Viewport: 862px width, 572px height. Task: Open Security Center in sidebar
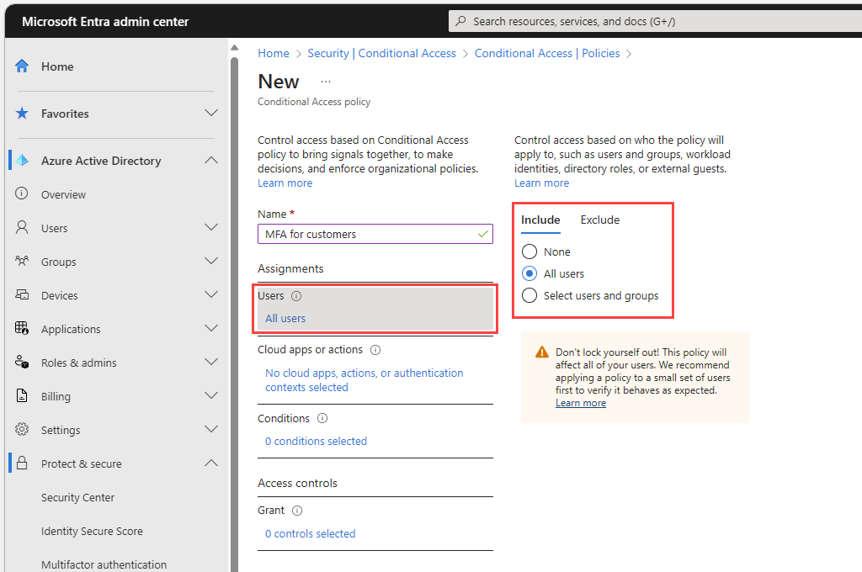coord(77,497)
